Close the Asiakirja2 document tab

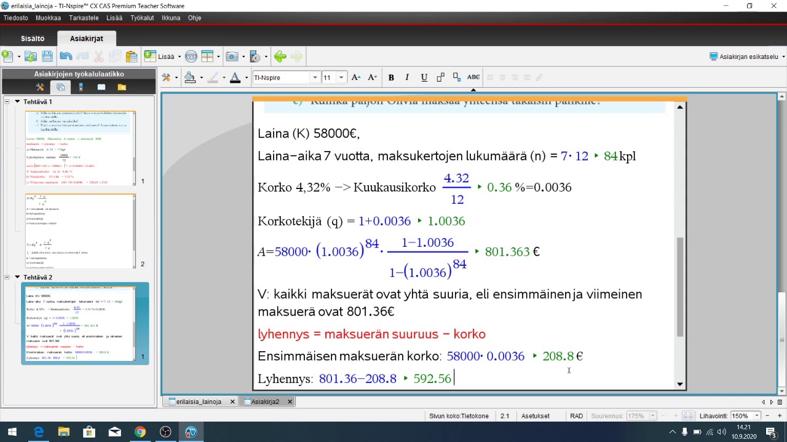290,401
